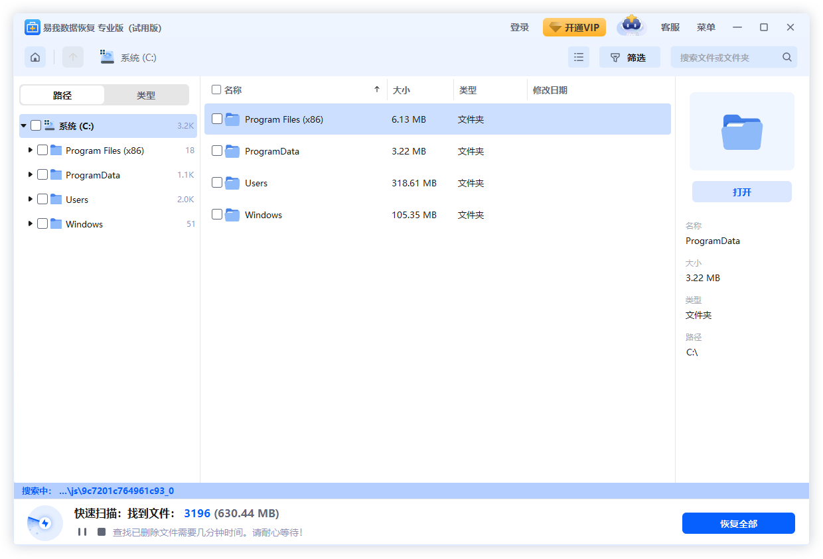Click the 恢复全部 button
This screenshot has width=823, height=559.
[x=738, y=523]
